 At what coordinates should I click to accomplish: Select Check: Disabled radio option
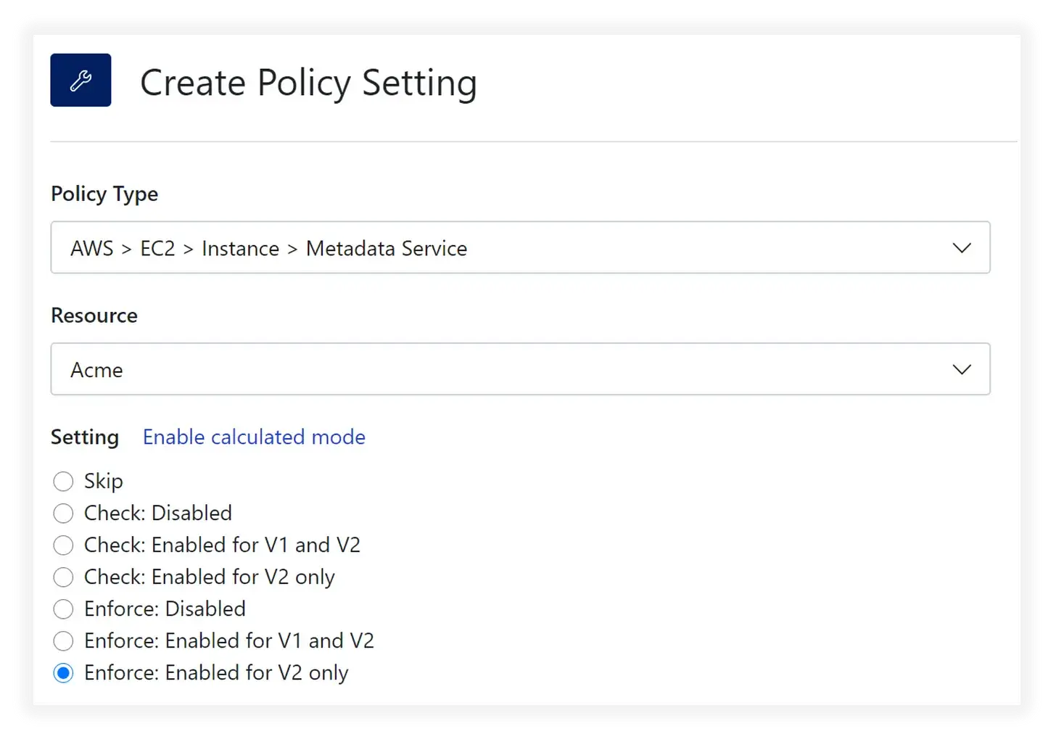click(x=64, y=513)
